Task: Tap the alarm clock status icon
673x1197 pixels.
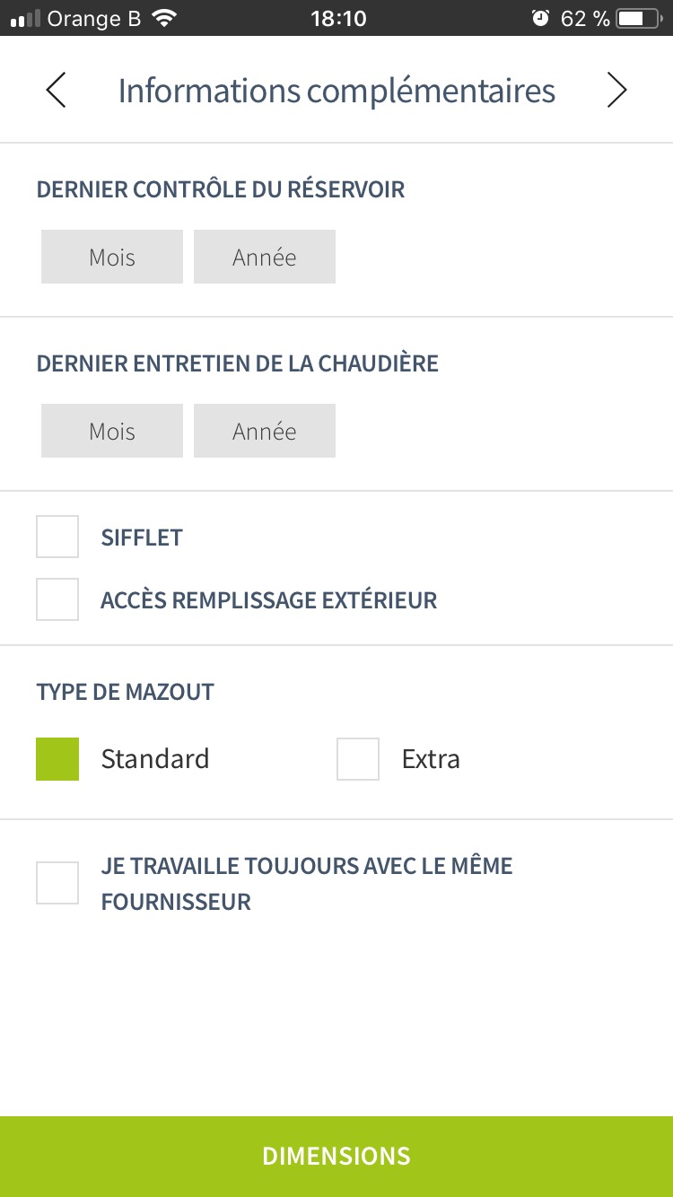Action: [540, 19]
